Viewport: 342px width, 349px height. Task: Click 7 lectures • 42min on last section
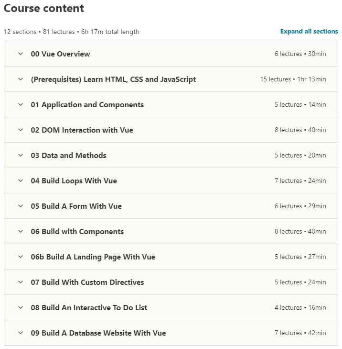[x=300, y=333]
